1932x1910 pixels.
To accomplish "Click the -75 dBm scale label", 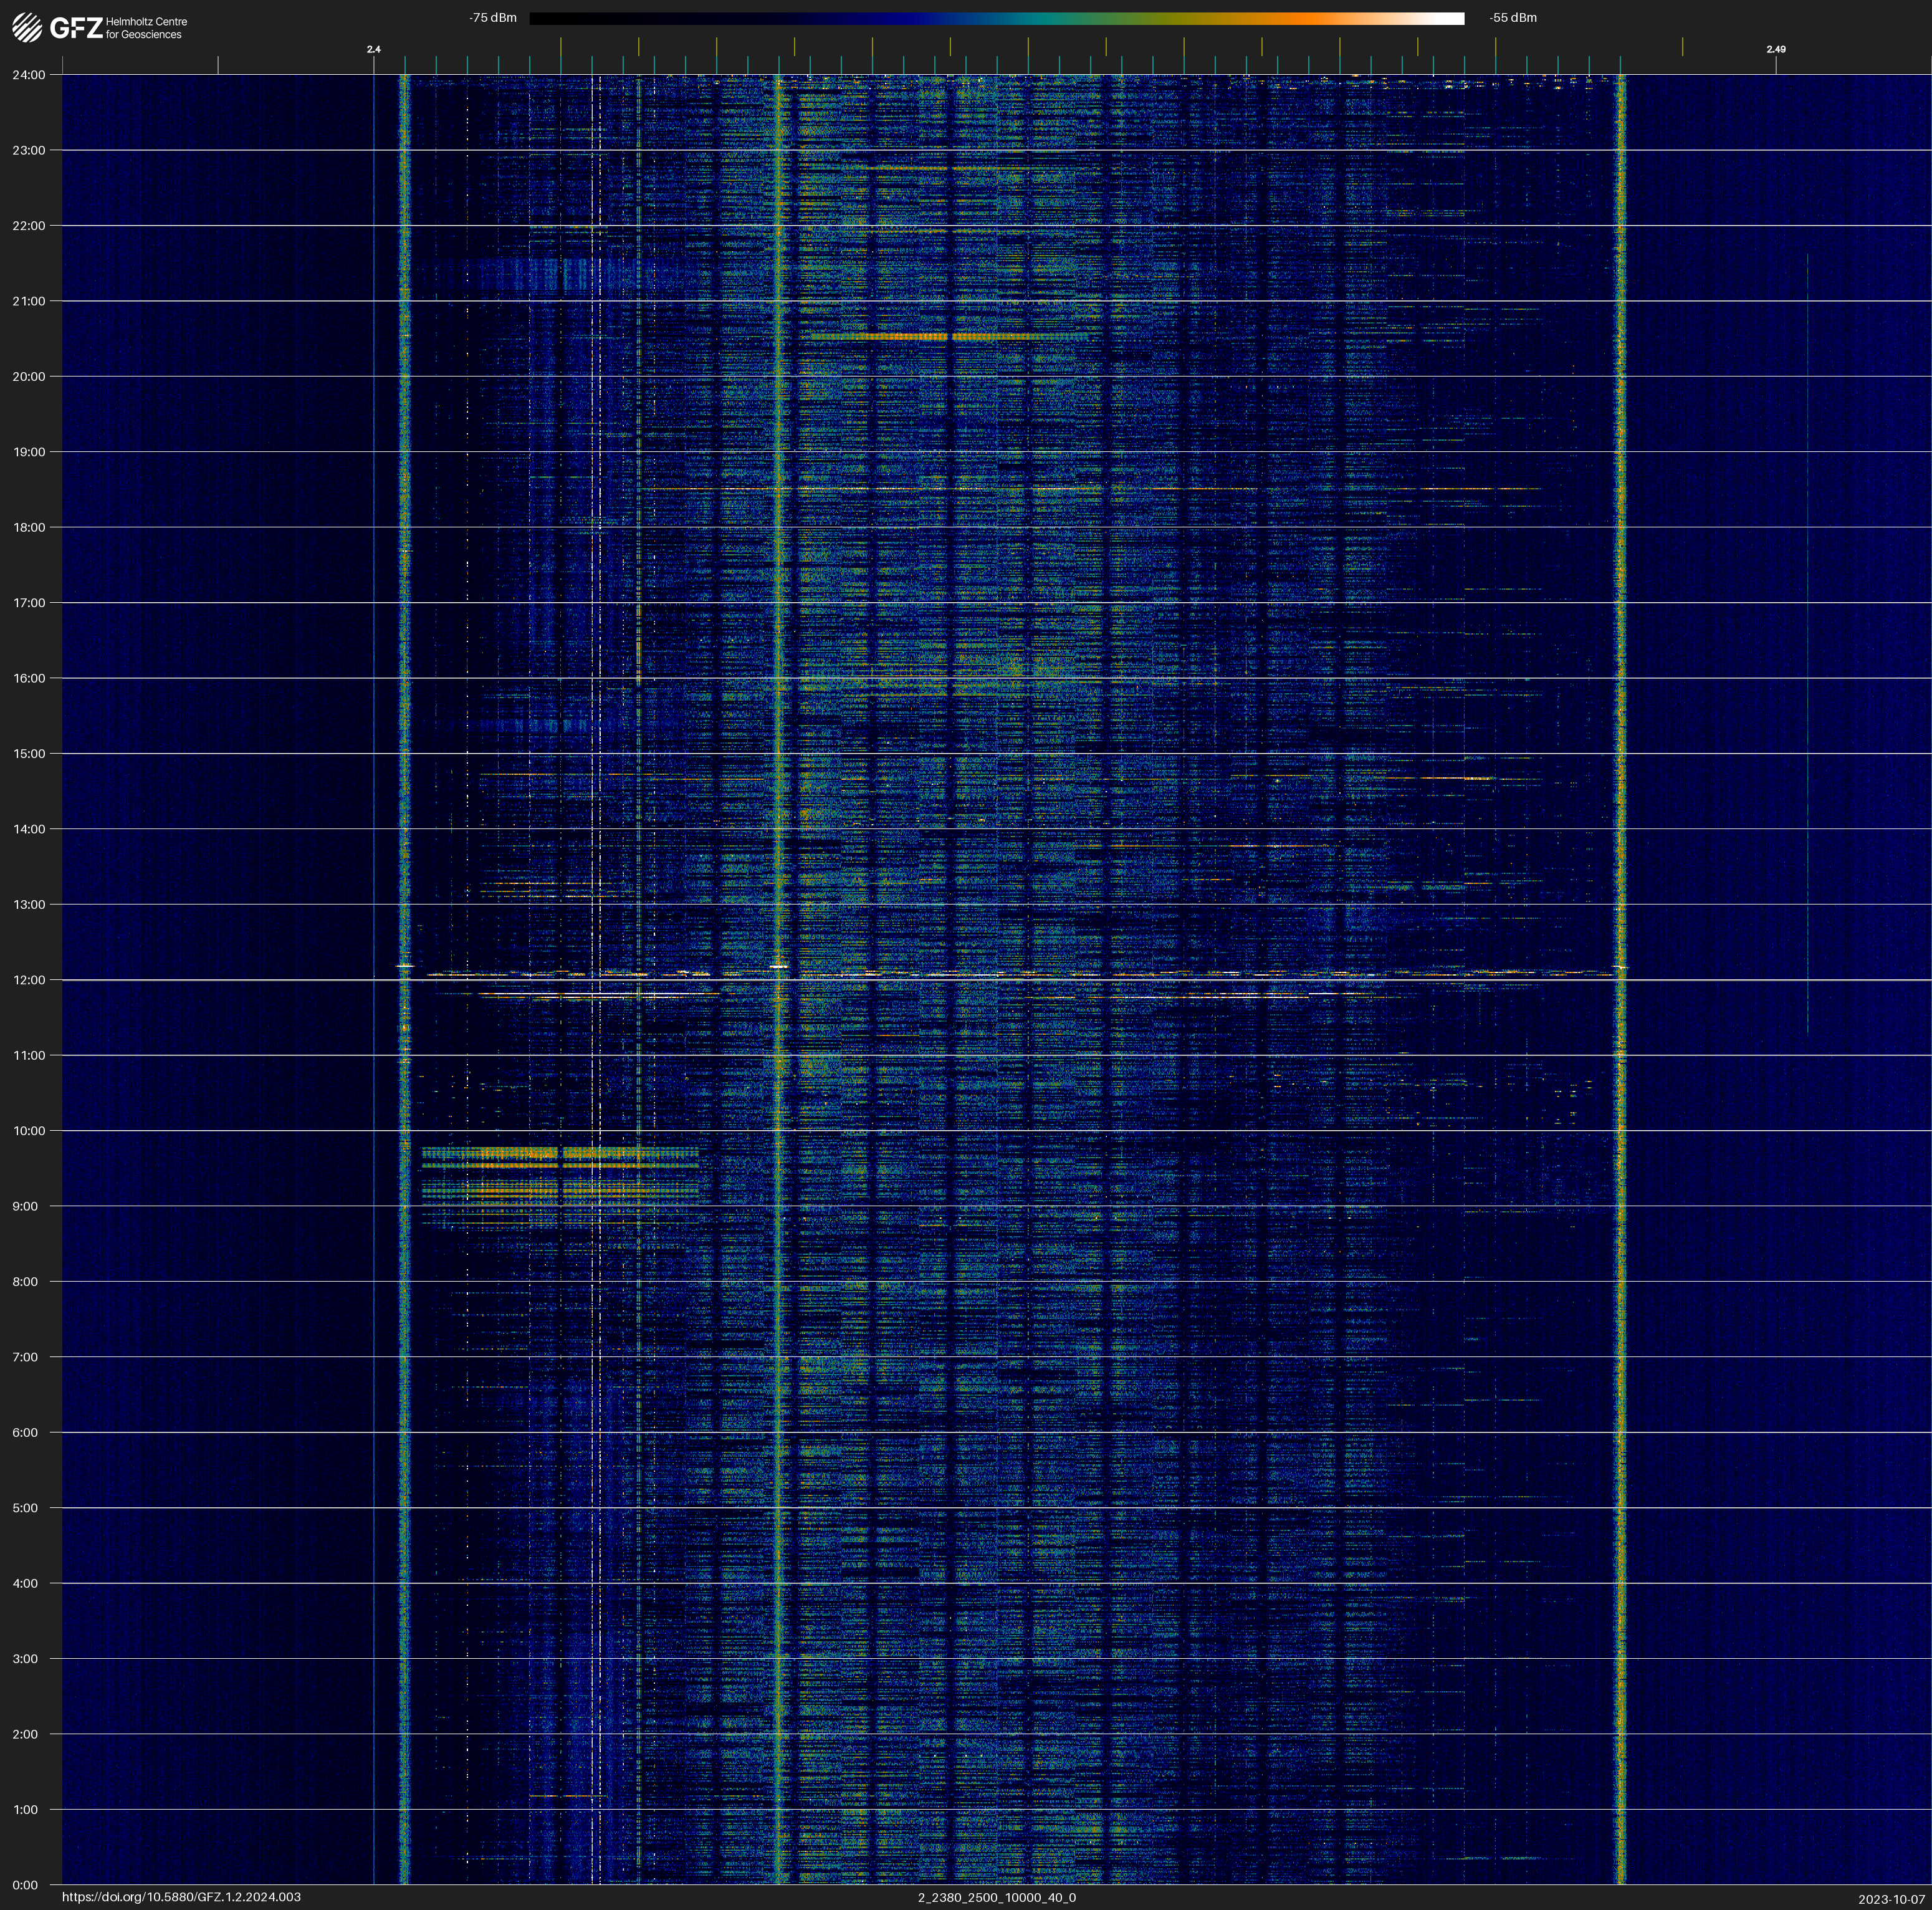I will [493, 18].
